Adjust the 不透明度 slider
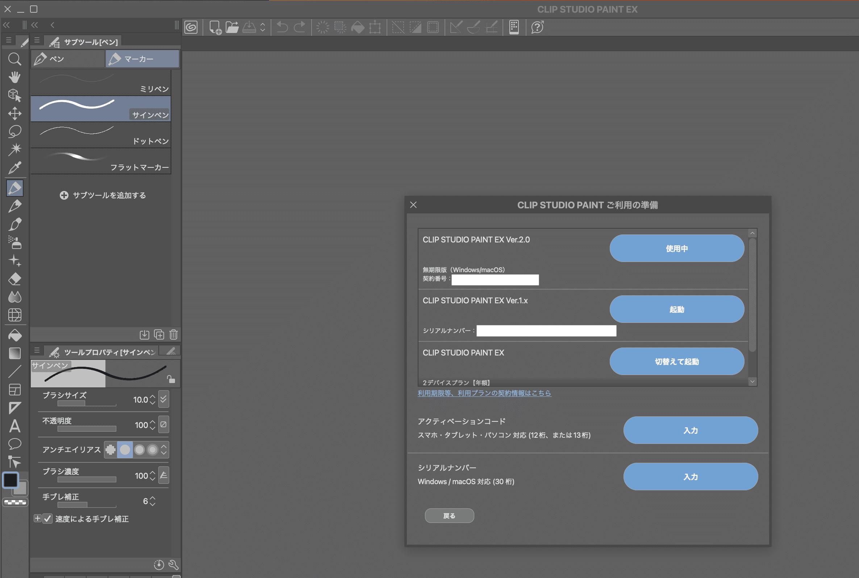This screenshot has width=859, height=578. pyautogui.click(x=87, y=429)
